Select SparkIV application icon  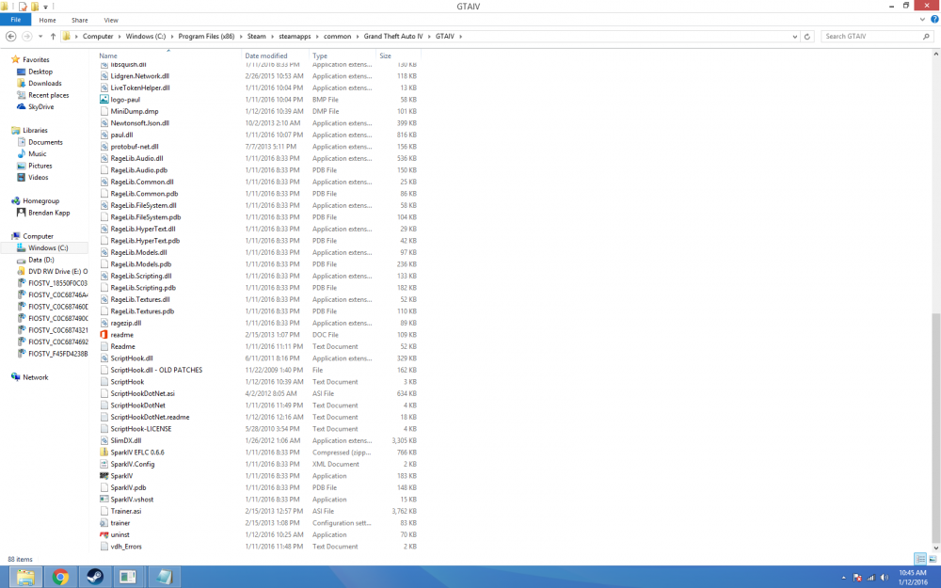pyautogui.click(x=104, y=476)
